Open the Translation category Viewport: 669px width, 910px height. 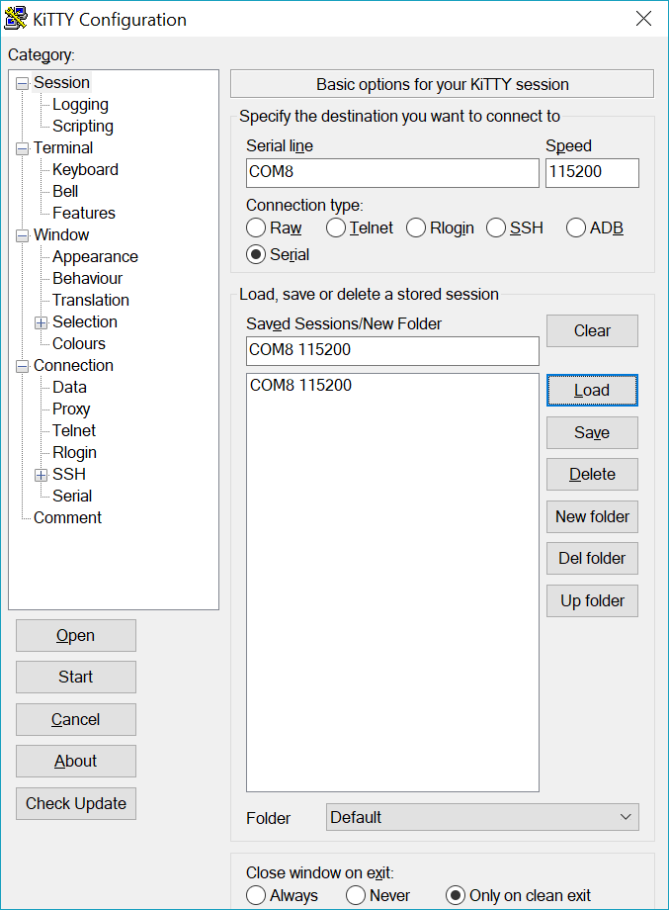pyautogui.click(x=91, y=300)
